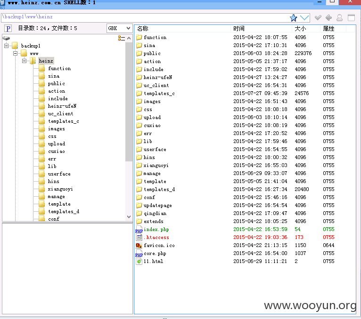The width and height of the screenshot is (361, 319).
Task: Click the drive icon above tree
Action: point(6,38)
